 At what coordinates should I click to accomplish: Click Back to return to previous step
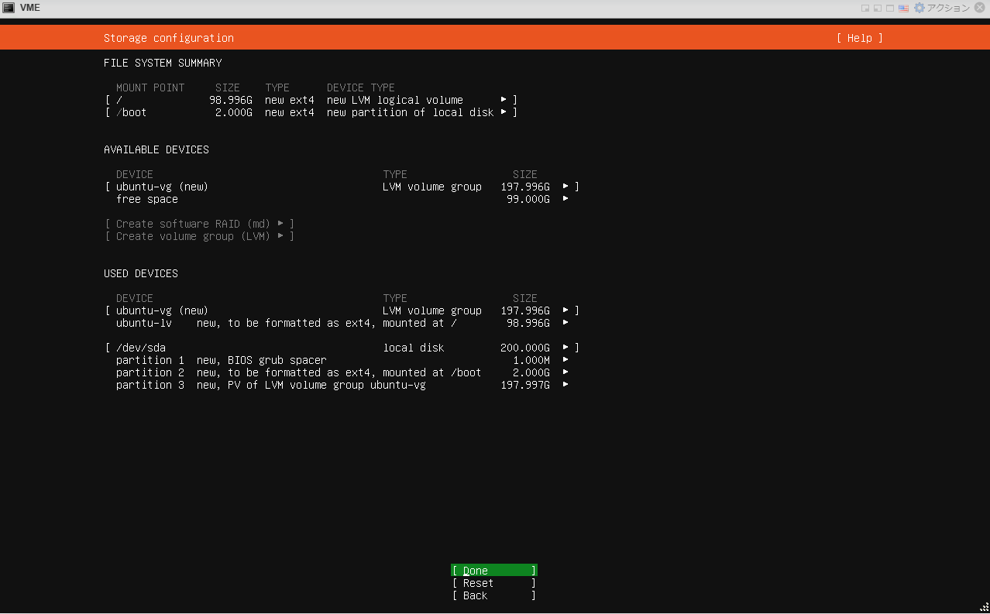493,595
